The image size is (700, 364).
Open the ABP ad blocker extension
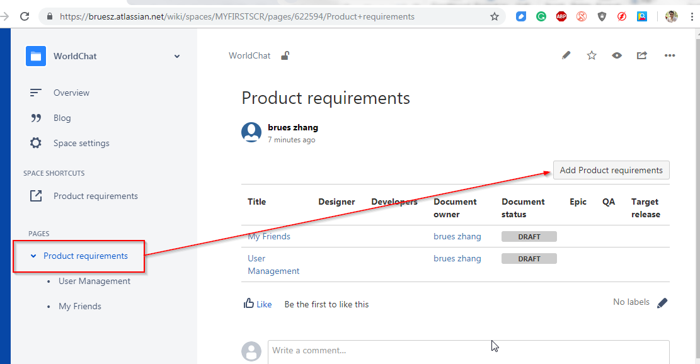click(561, 16)
